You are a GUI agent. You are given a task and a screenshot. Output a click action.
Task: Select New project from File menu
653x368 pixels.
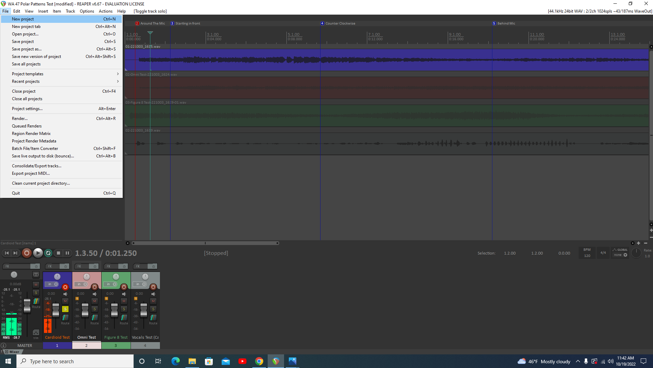point(61,19)
